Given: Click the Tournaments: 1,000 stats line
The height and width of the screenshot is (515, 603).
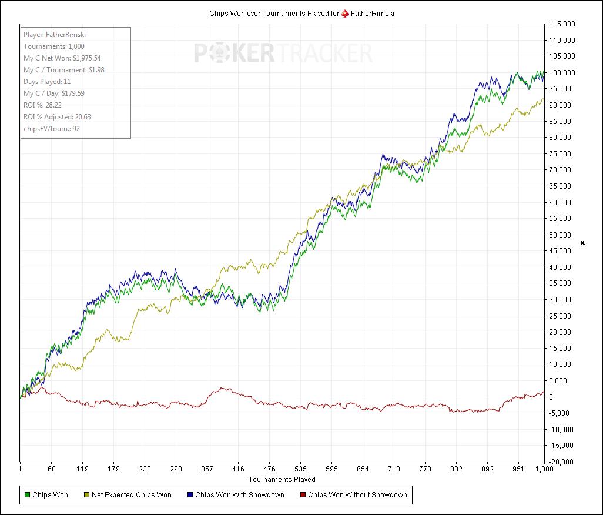Looking at the screenshot, I should [54, 46].
